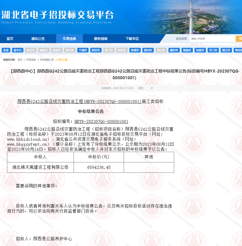This screenshot has width=242, height=246.
Task: Select the 全省 region filter
Action: (6, 50)
